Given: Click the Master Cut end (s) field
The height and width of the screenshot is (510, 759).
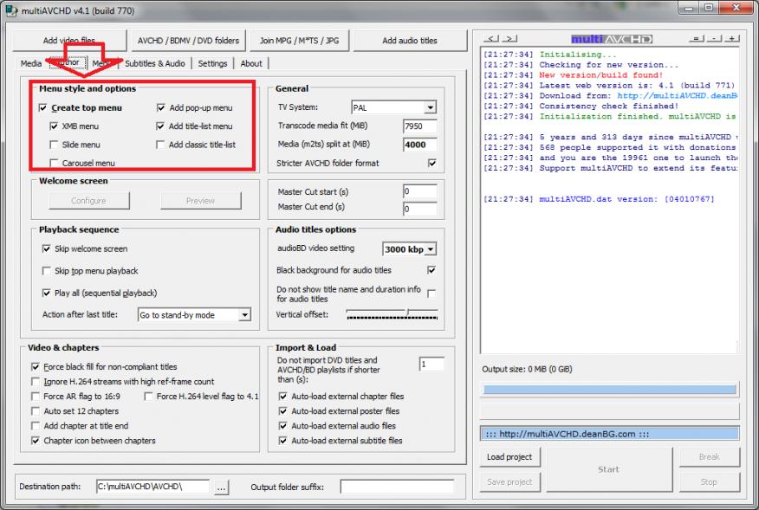Looking at the screenshot, I should coord(419,209).
